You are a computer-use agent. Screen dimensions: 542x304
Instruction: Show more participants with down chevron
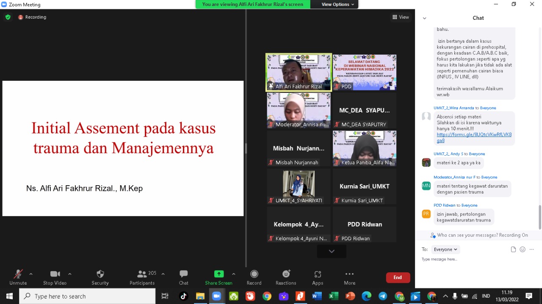pyautogui.click(x=332, y=251)
